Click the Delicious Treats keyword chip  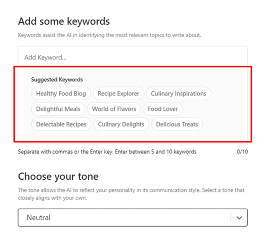tap(177, 124)
